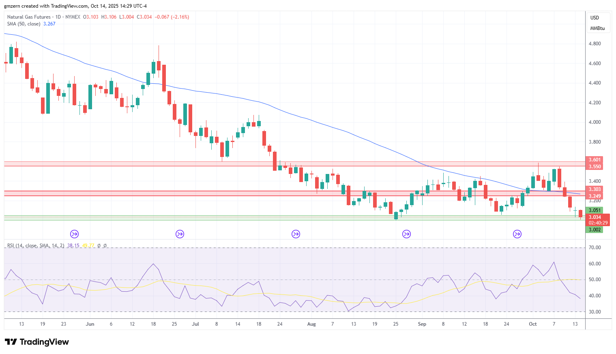616x354 pixels.
Task: Click the RSI value 38.15
Action: click(x=73, y=246)
